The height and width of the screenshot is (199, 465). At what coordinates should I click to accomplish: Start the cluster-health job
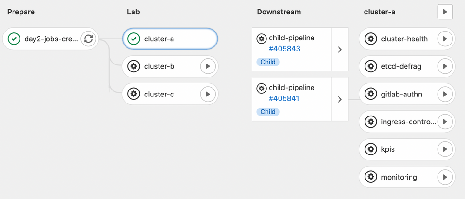pyautogui.click(x=445, y=39)
